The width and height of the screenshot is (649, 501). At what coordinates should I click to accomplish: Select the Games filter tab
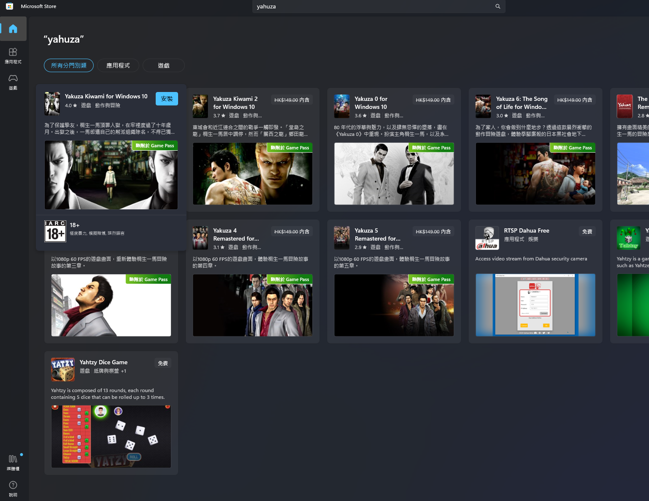pos(164,65)
